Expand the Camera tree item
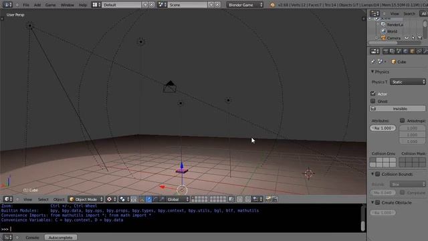This screenshot has width=428, height=241. click(x=377, y=38)
